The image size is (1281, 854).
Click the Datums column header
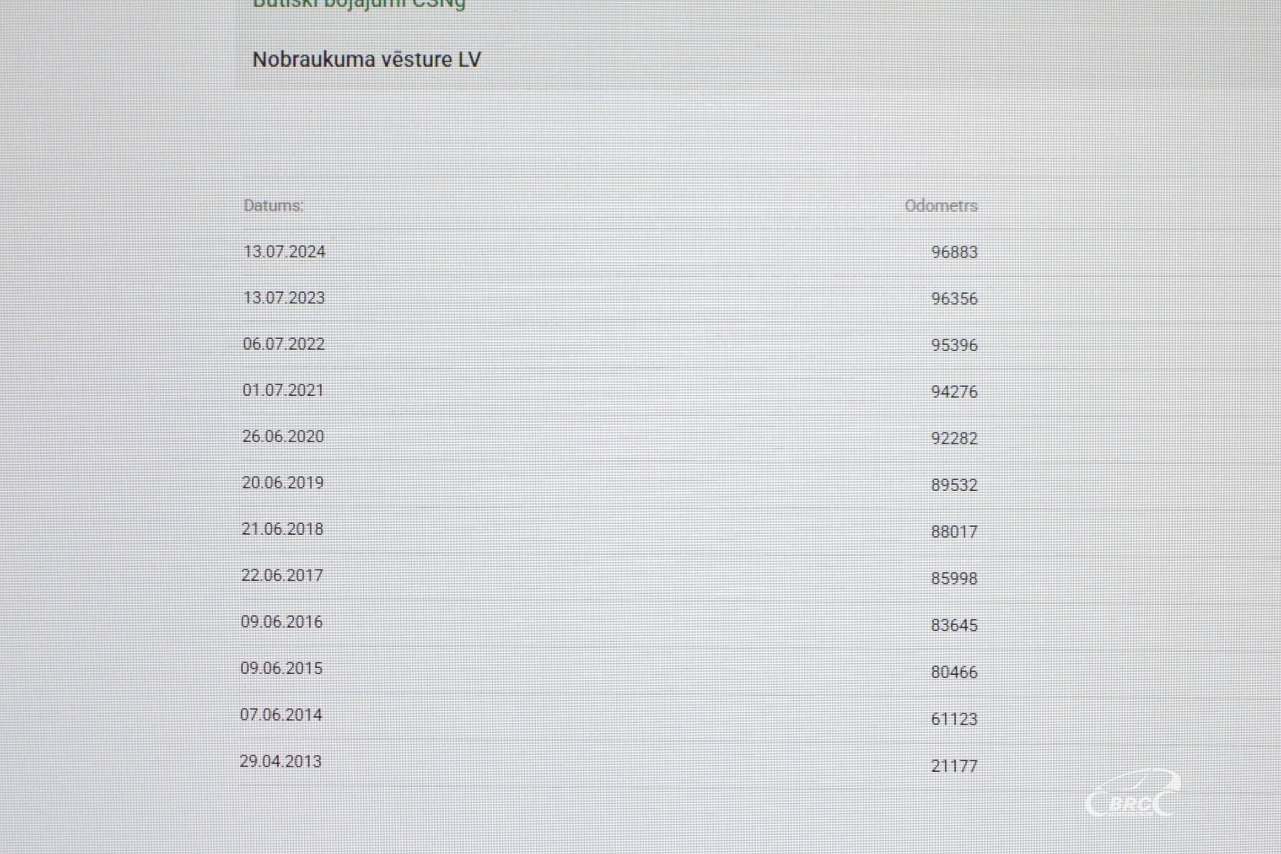tap(274, 205)
